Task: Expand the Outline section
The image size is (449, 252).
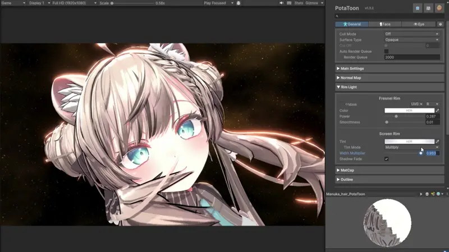Action: pyautogui.click(x=390, y=179)
